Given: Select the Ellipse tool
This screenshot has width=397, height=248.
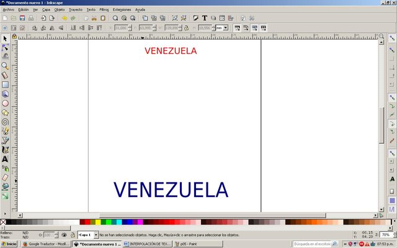Looking at the screenshot, I should [x=5, y=104].
